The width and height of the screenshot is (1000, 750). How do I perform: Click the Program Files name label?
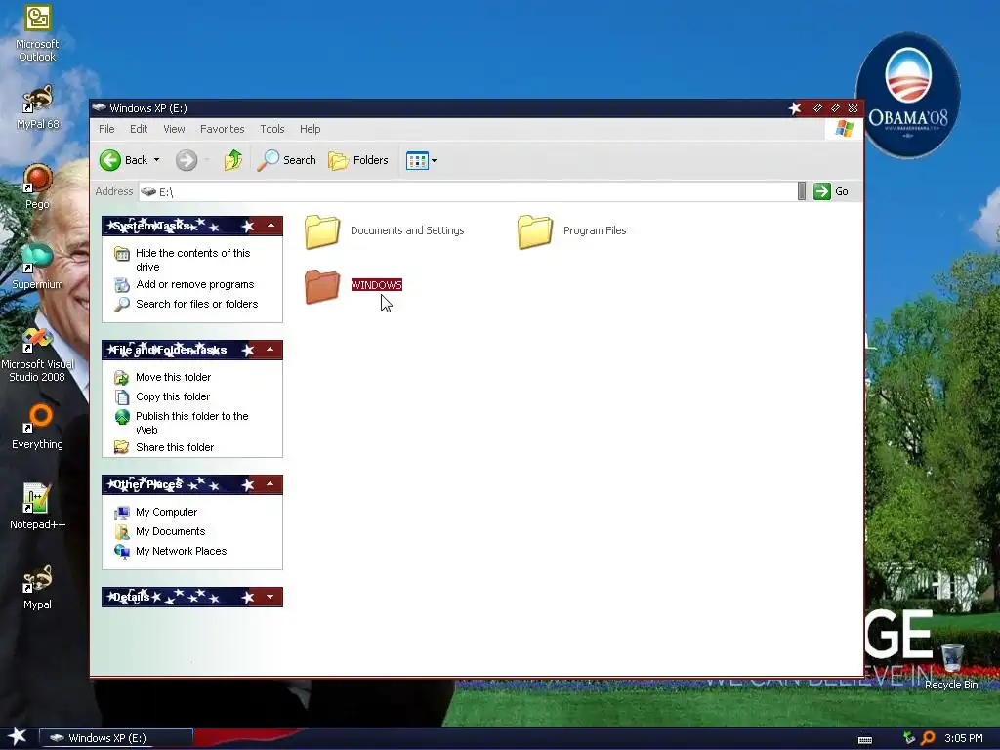595,230
